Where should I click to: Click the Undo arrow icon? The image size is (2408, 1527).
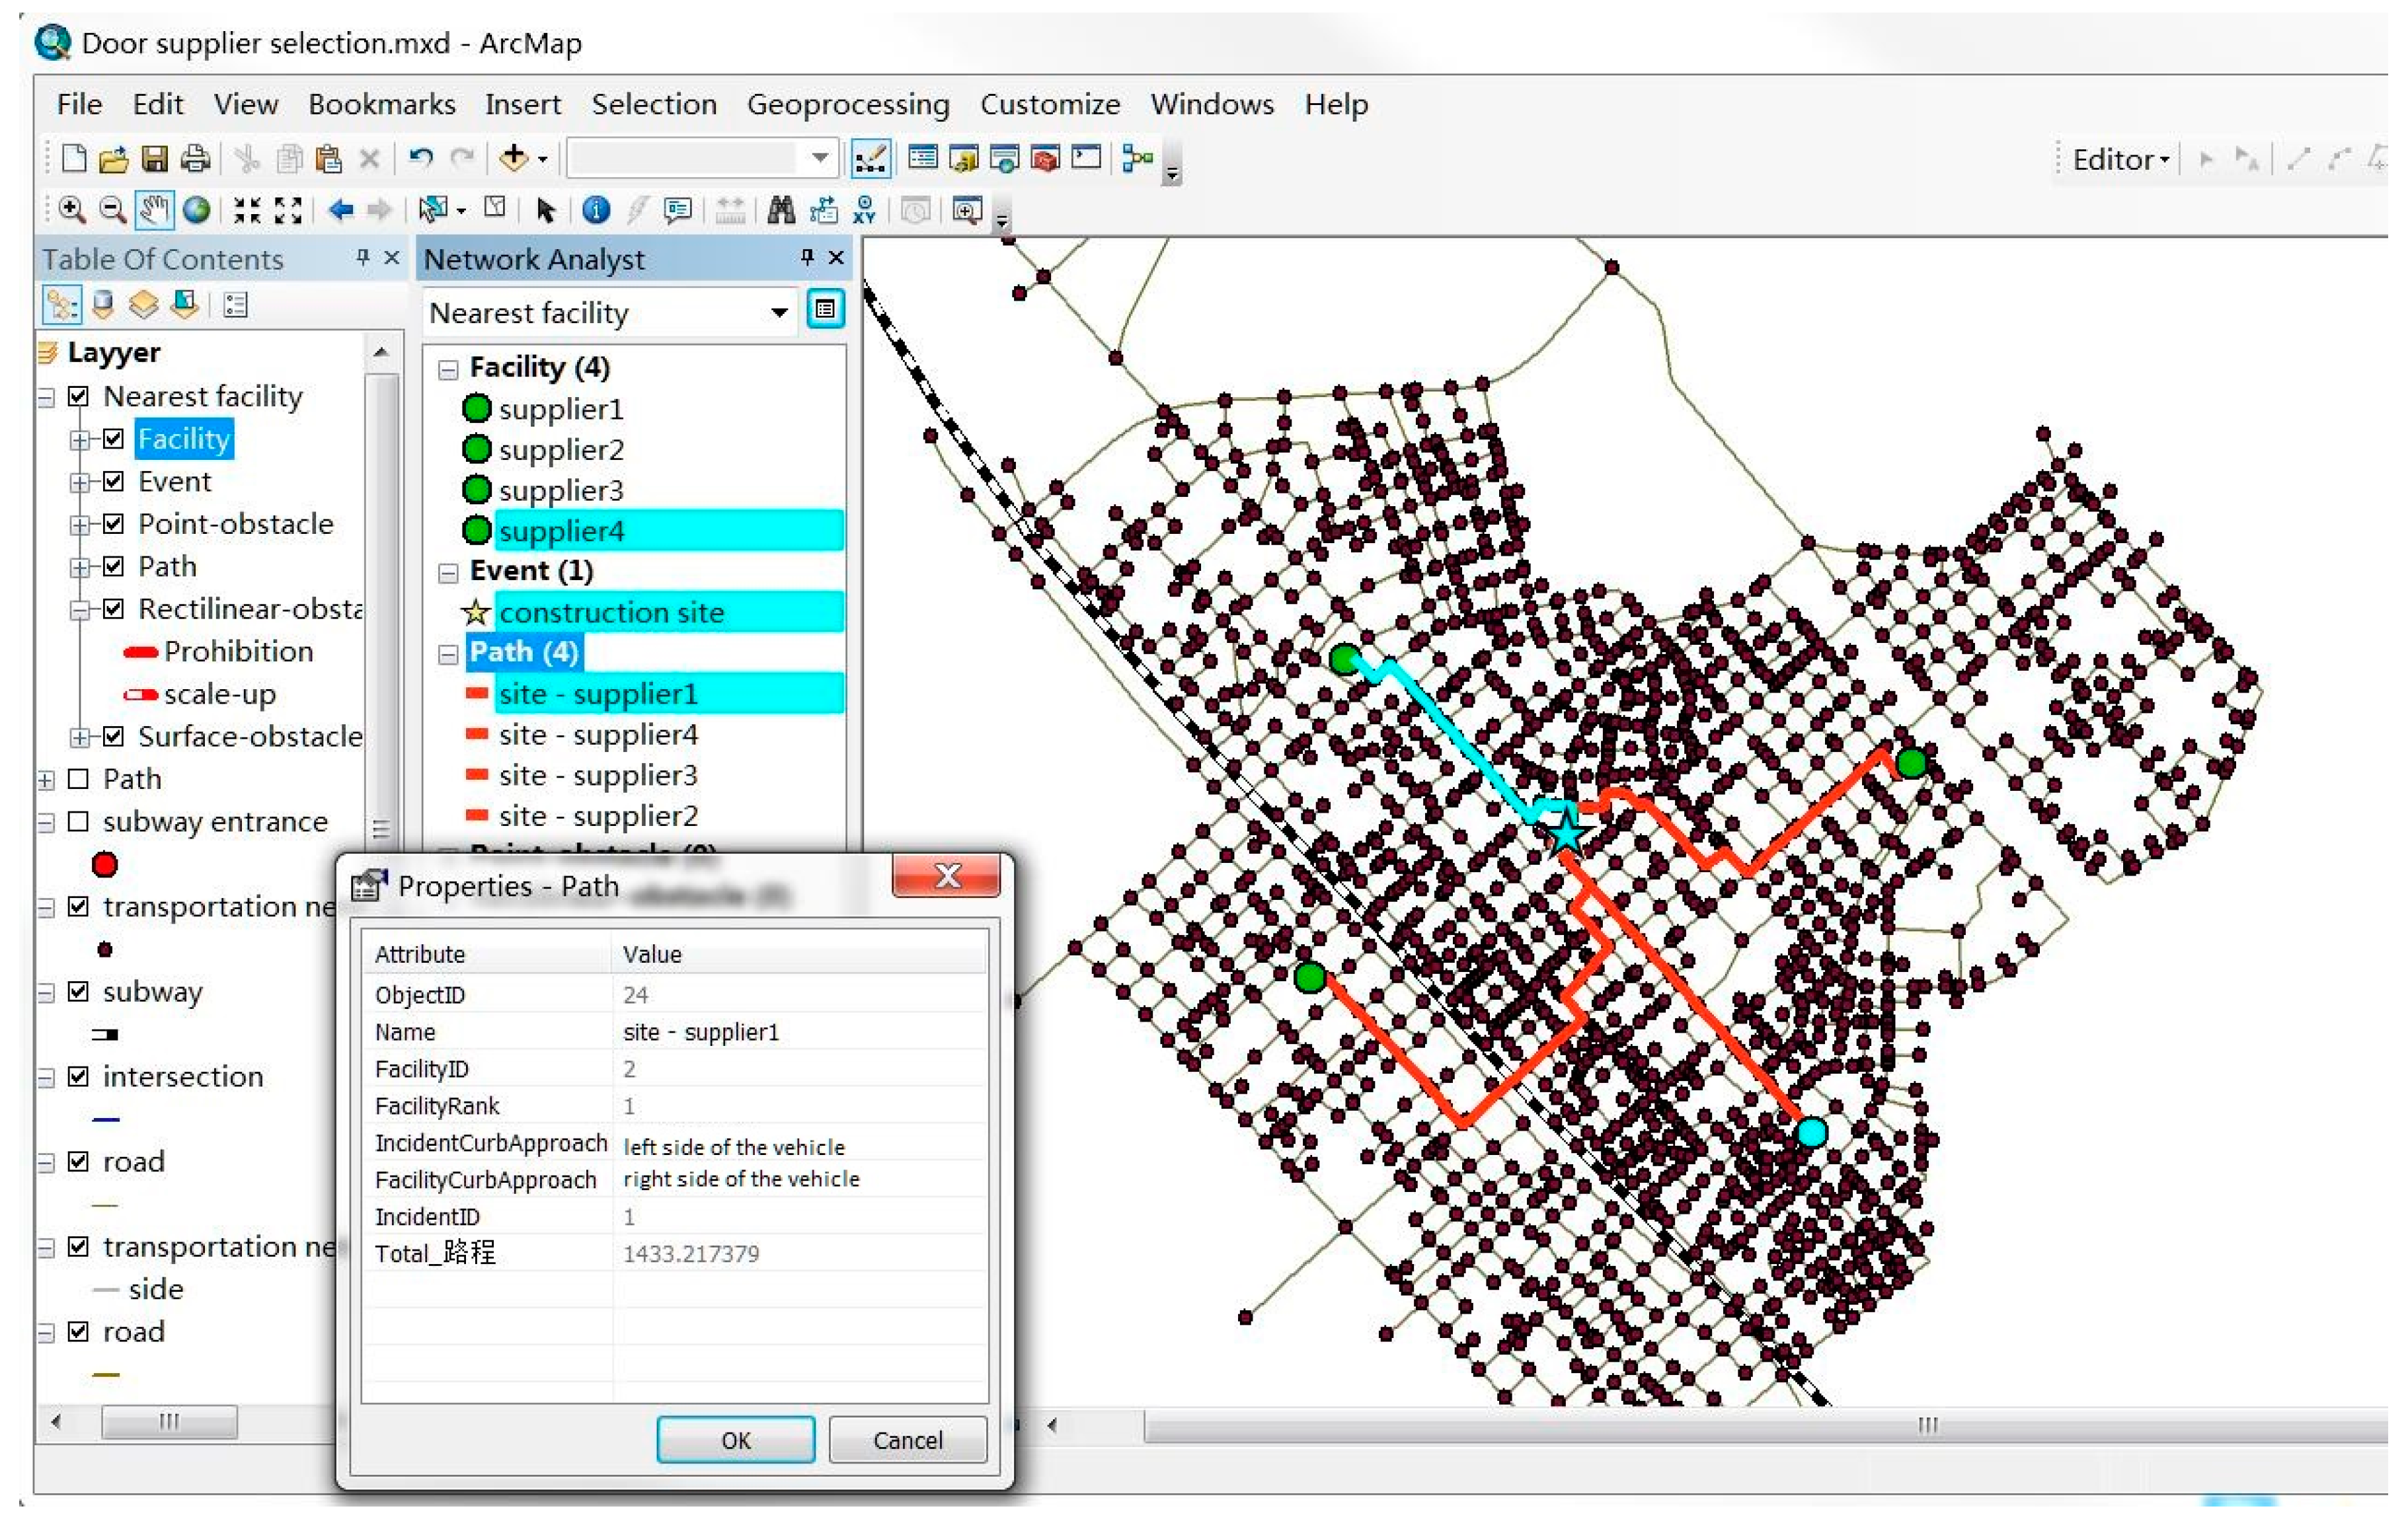click(x=421, y=158)
